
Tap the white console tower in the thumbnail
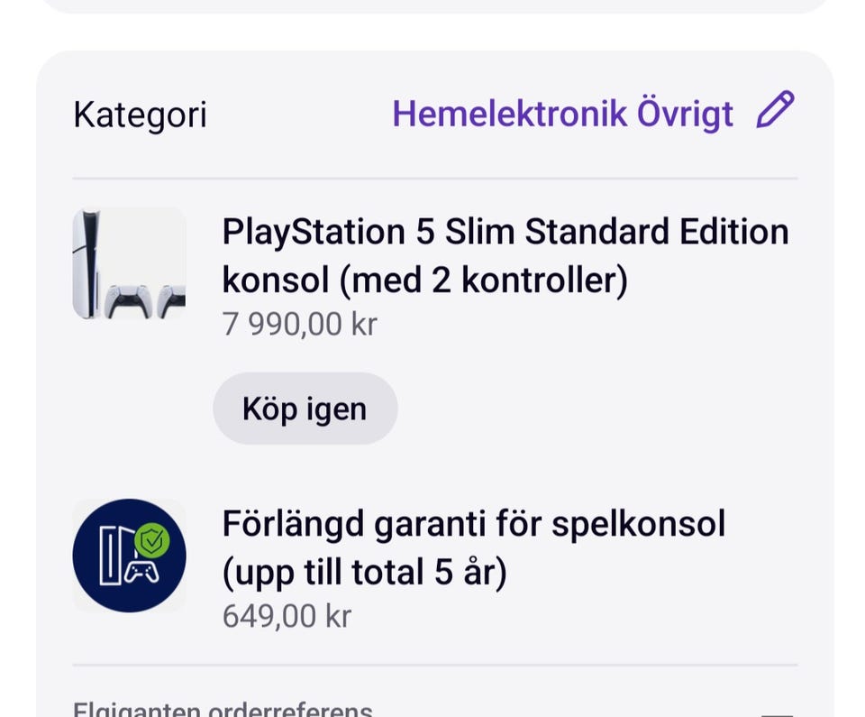point(88,262)
